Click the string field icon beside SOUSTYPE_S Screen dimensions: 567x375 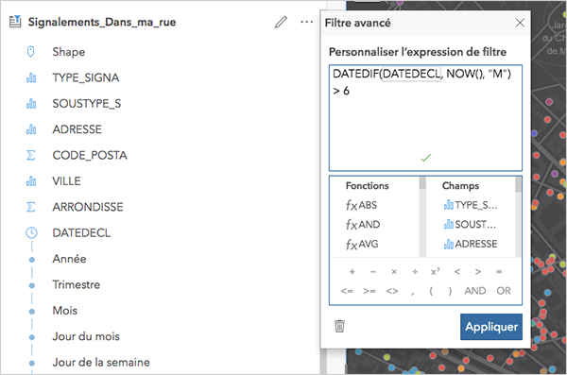pyautogui.click(x=31, y=104)
